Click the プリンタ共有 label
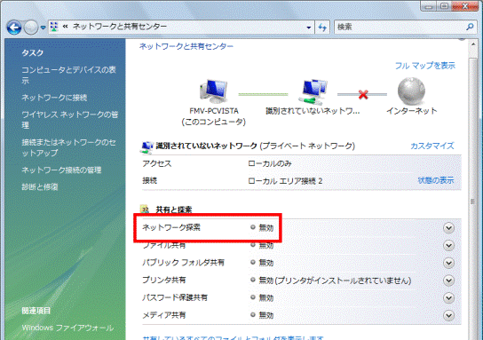Image resolution: width=483 pixels, height=340 pixels. pos(164,280)
